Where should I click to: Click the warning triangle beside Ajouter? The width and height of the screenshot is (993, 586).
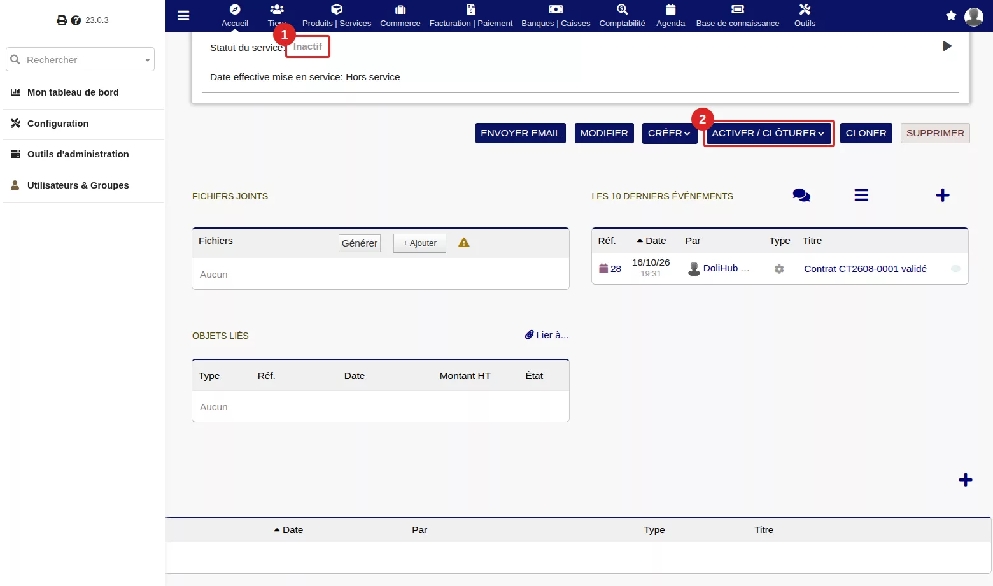click(x=464, y=243)
